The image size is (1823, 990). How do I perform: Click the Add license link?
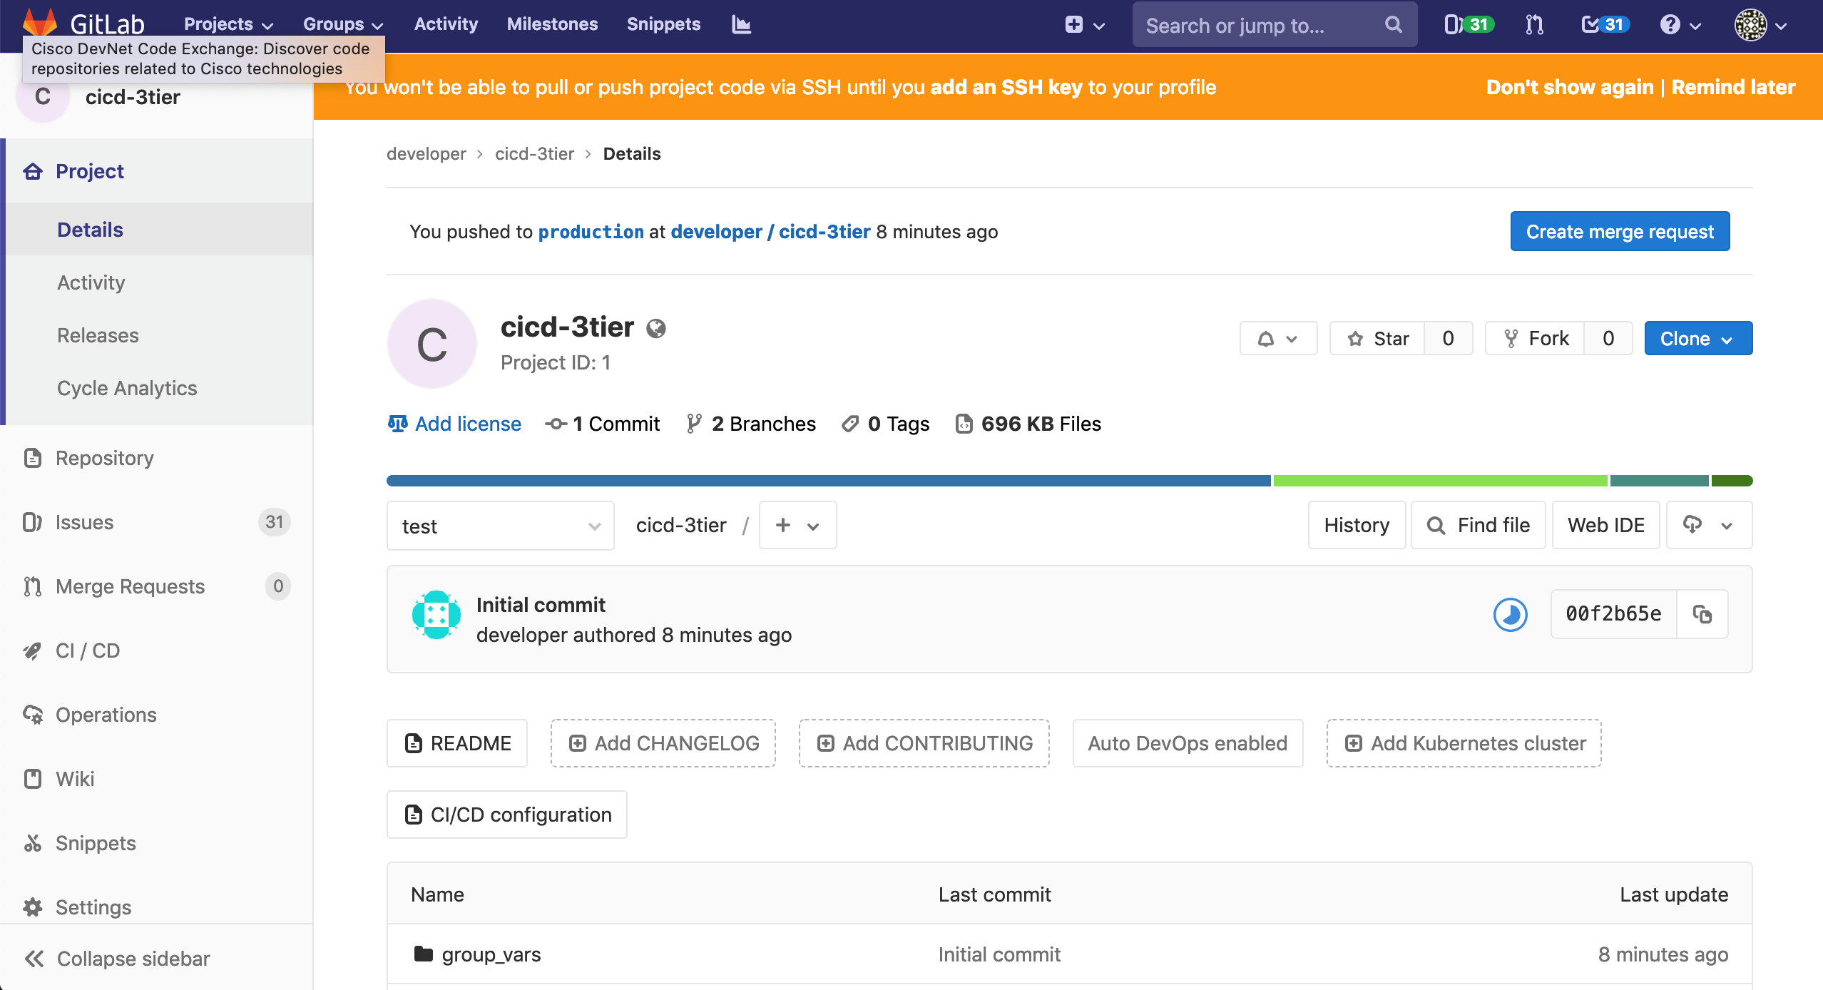467,424
